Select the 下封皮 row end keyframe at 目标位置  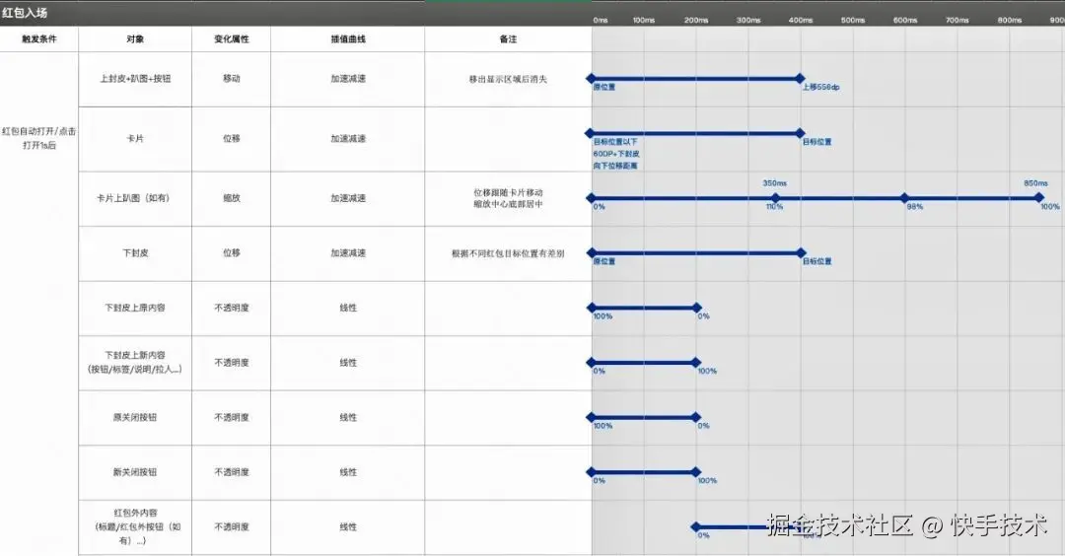(x=801, y=253)
